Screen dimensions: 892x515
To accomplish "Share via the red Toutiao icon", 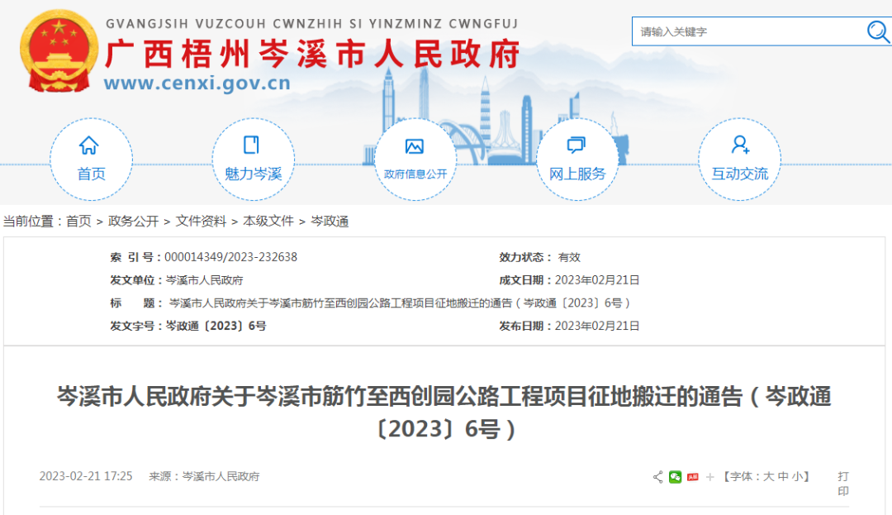I will pos(692,477).
